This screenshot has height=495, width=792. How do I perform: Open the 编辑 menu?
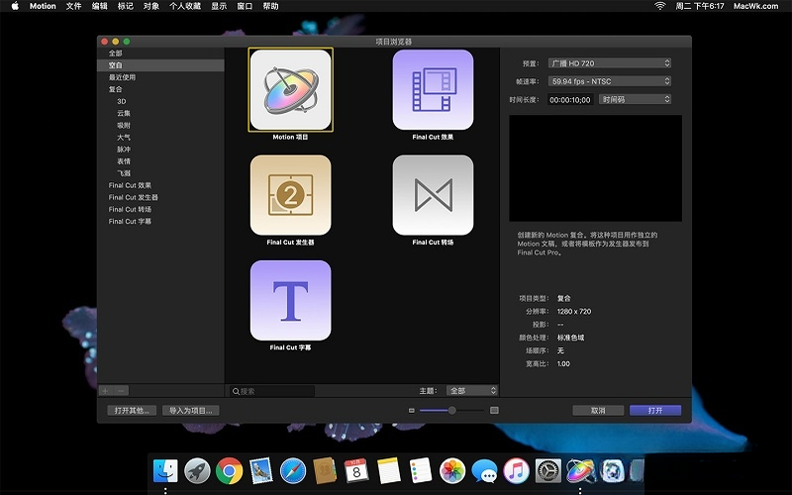click(100, 6)
